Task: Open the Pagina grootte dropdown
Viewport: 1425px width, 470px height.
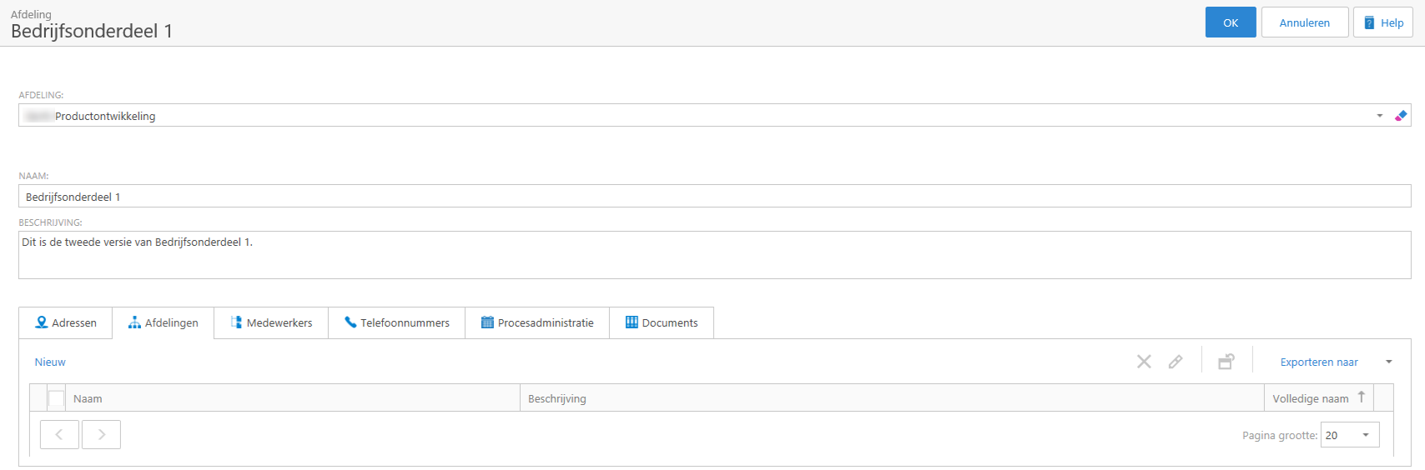Action: tap(1366, 435)
